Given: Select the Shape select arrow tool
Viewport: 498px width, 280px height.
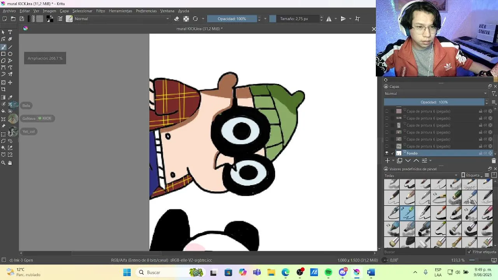Looking at the screenshot, I should pos(4,32).
